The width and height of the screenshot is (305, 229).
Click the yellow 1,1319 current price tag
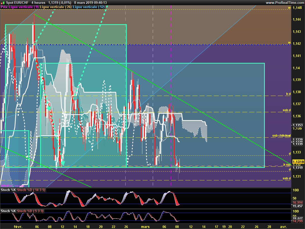(x=298, y=162)
